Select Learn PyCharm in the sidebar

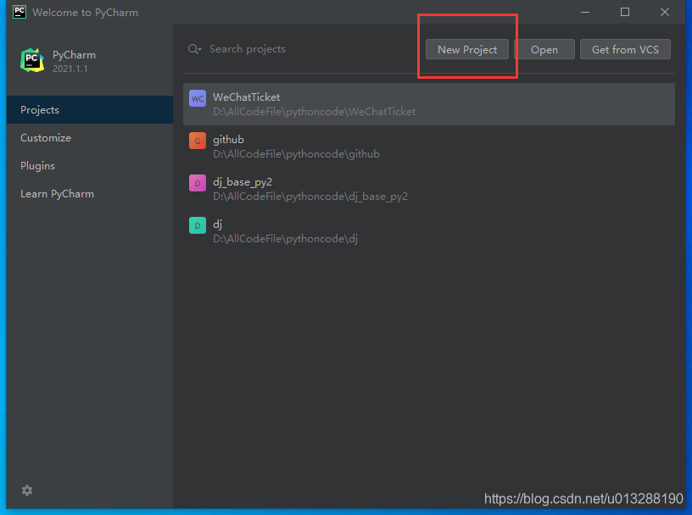pyautogui.click(x=57, y=193)
